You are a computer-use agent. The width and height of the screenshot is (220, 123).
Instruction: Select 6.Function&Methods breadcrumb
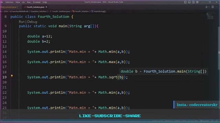click(x=19, y=11)
